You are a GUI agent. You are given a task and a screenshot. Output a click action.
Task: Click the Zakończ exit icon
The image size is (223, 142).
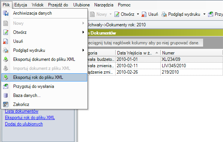(6, 104)
